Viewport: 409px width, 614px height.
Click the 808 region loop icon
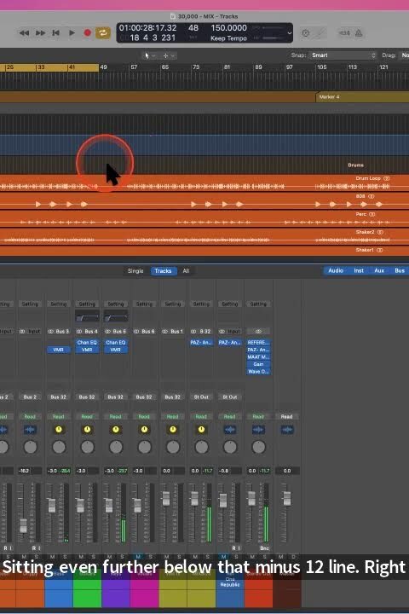point(371,197)
